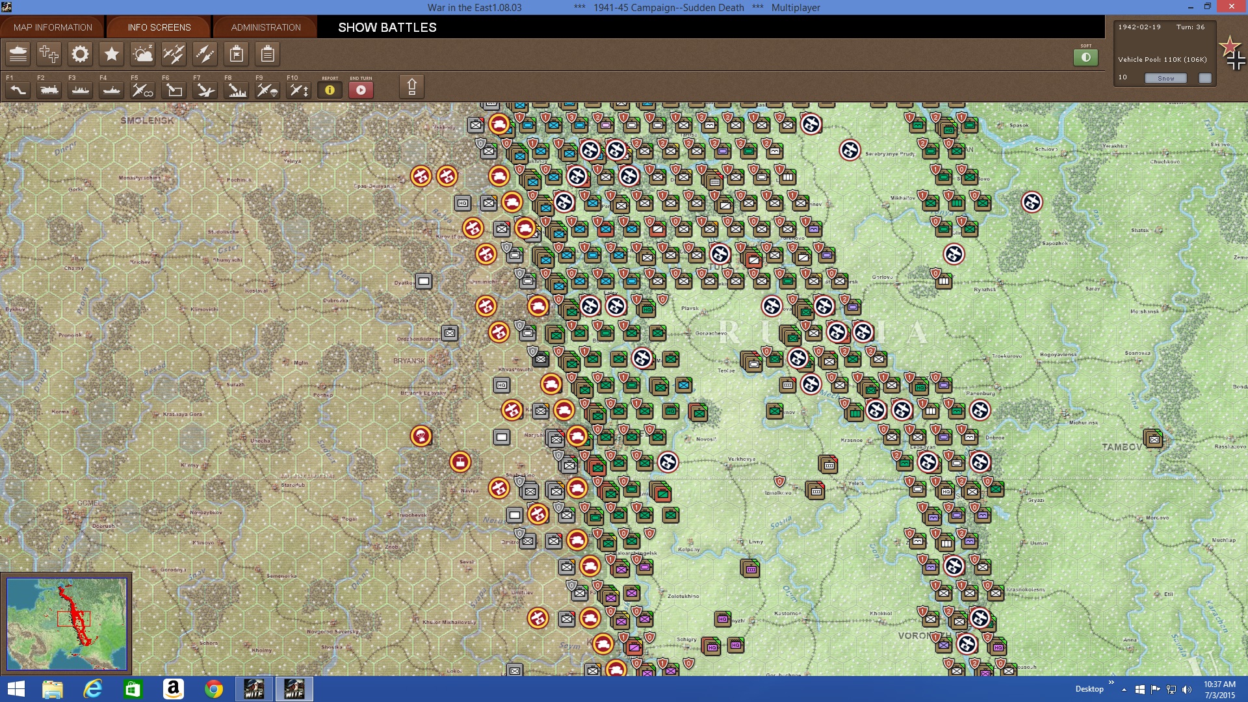Click the tank unit modes icon
The height and width of the screenshot is (702, 1248).
point(18,54)
